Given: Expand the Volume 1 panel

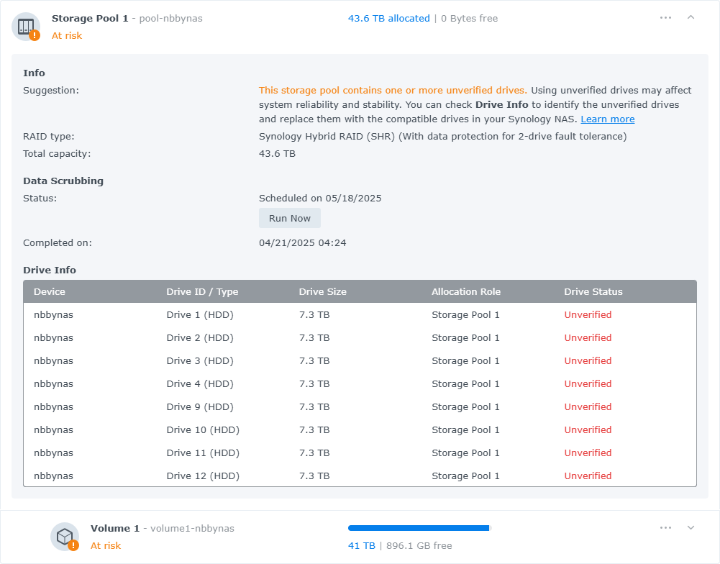Looking at the screenshot, I should point(691,528).
